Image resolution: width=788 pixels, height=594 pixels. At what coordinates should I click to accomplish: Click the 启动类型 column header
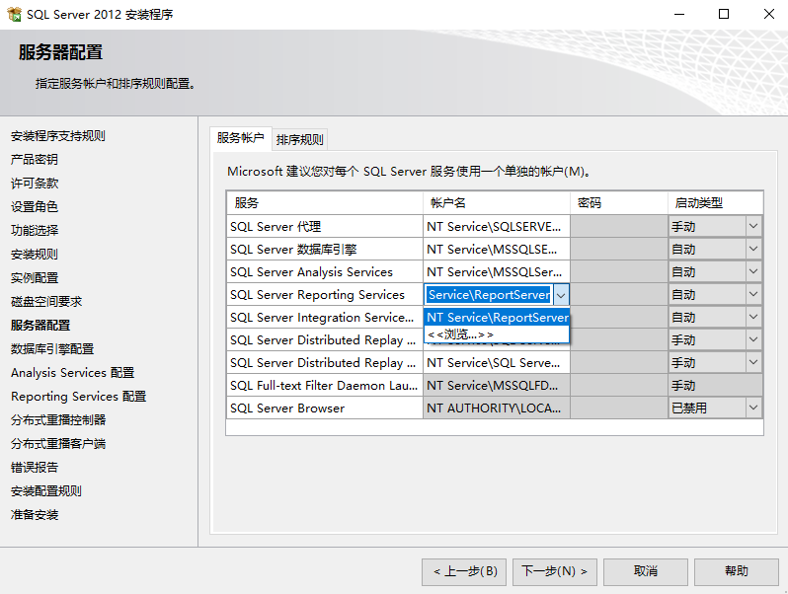[716, 203]
